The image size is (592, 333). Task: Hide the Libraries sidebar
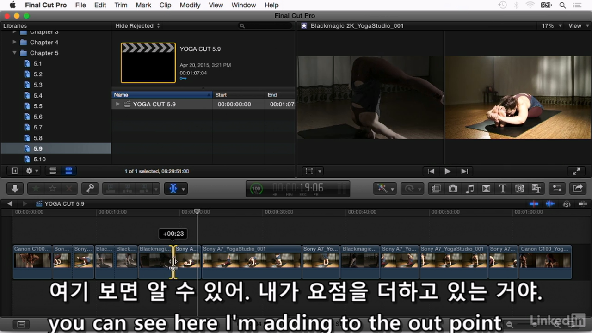pyautogui.click(x=14, y=171)
